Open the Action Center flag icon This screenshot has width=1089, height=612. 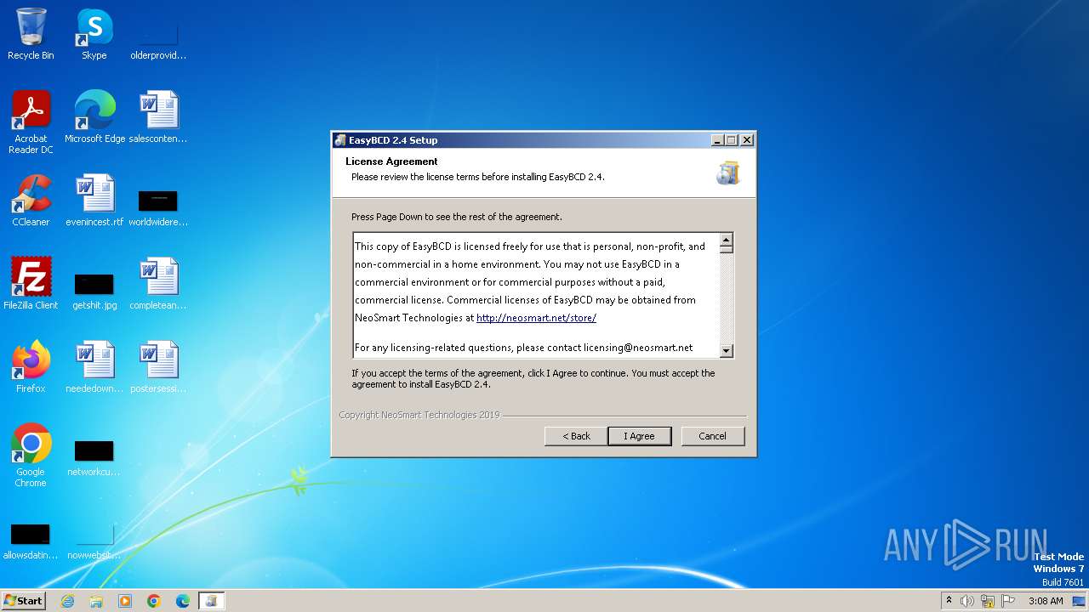tap(1009, 601)
